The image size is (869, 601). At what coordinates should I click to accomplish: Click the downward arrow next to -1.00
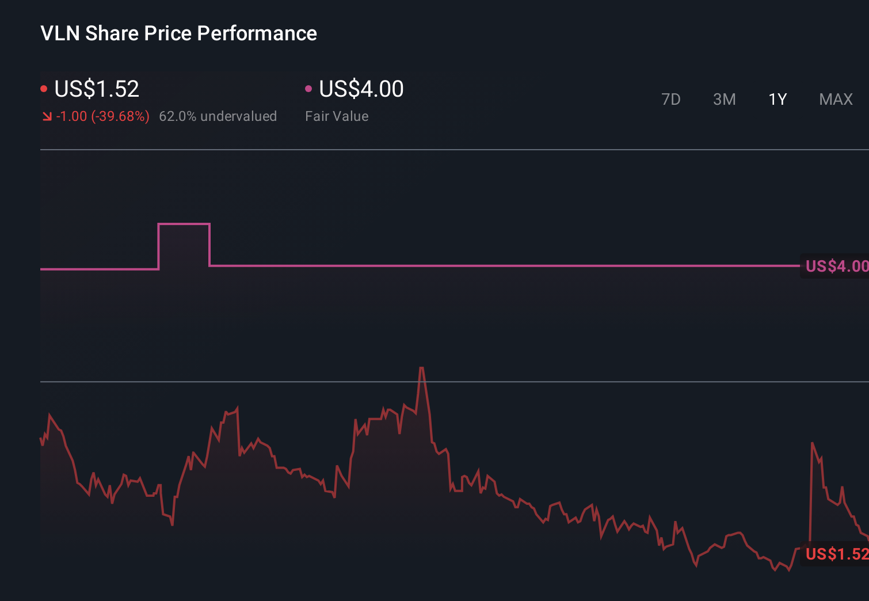[46, 116]
